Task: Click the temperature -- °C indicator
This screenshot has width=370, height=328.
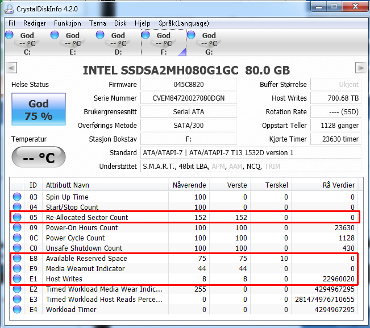Action: click(x=39, y=157)
